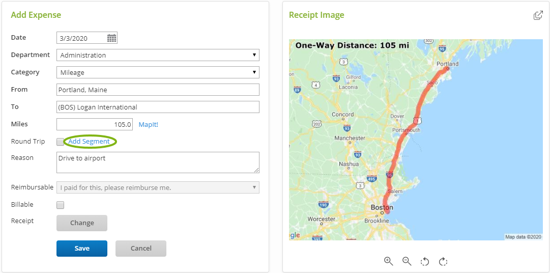550x273 pixels.
Task: Click the To field with Logan International
Action: tap(158, 107)
